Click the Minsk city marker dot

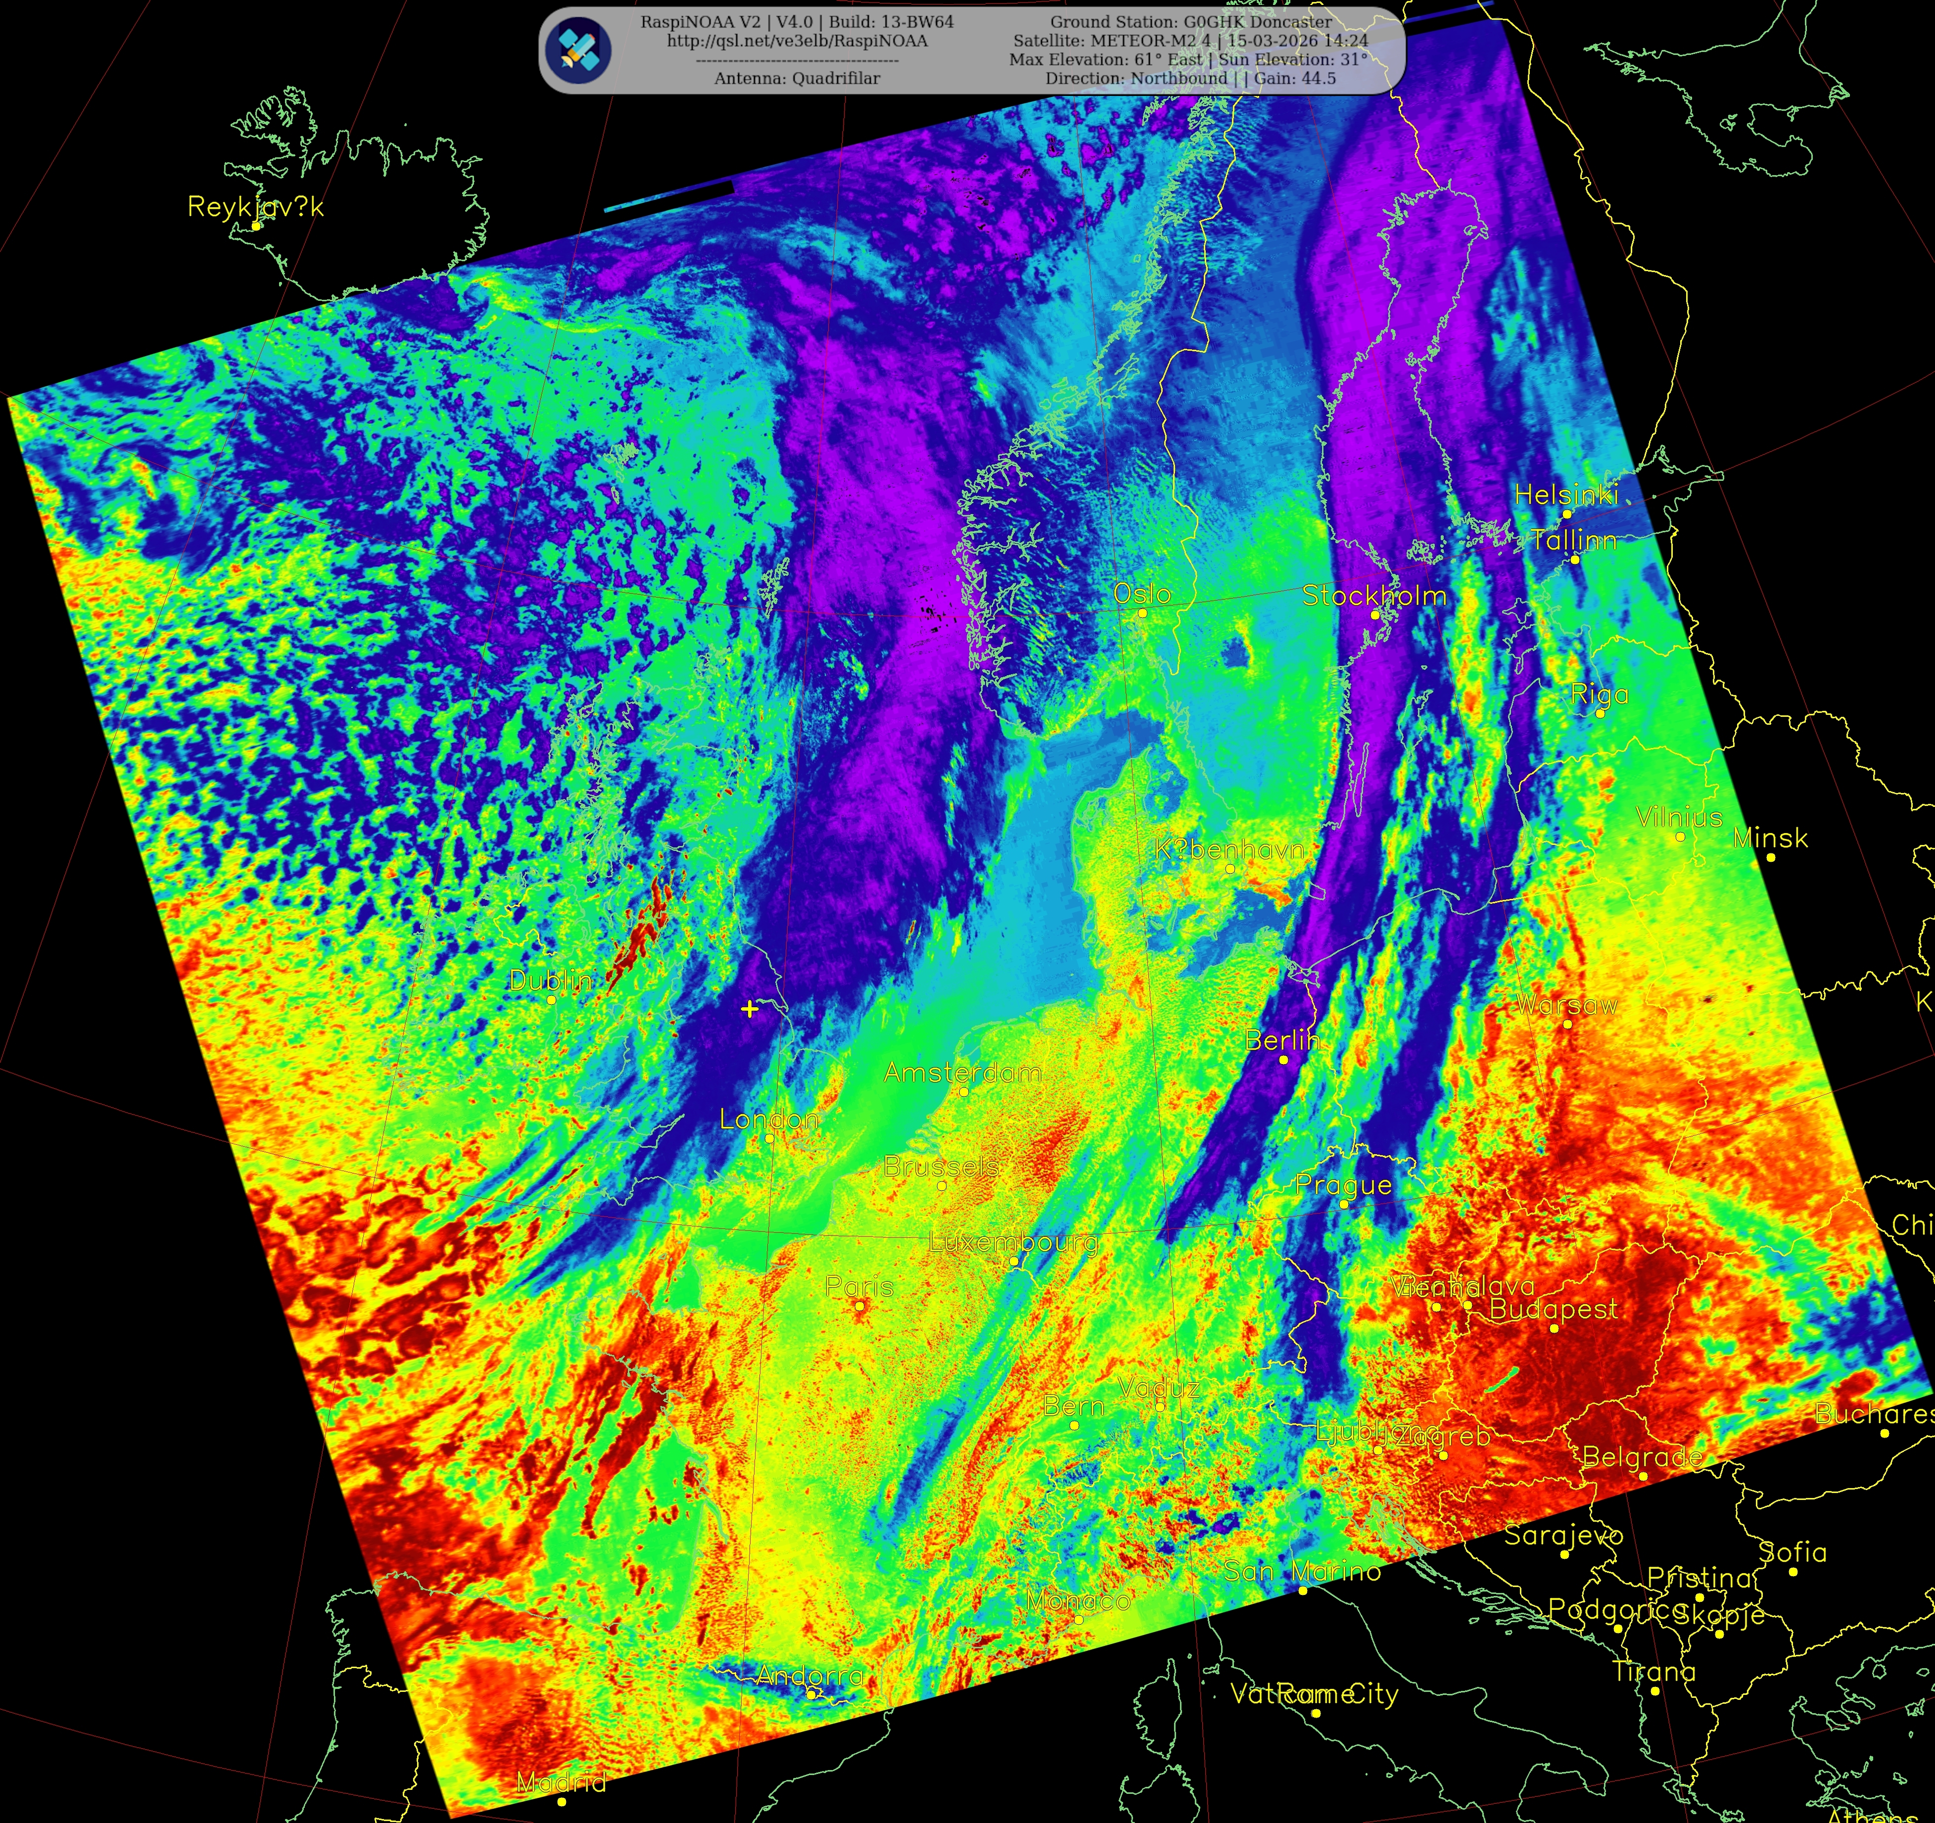click(1771, 857)
